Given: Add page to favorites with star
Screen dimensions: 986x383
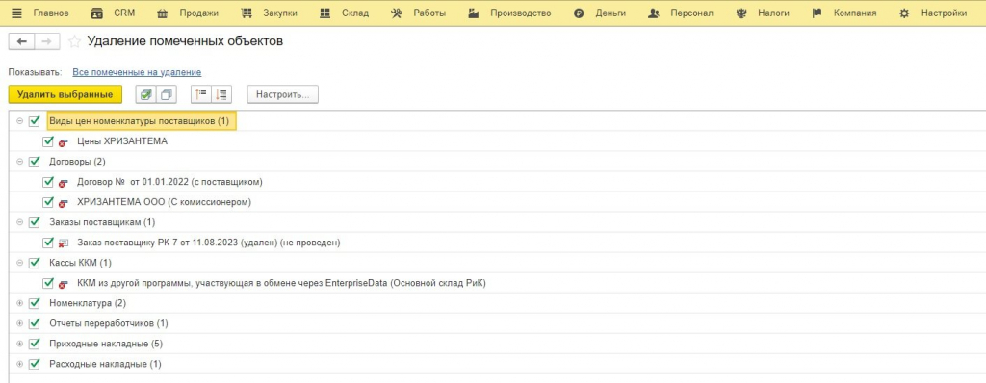Looking at the screenshot, I should 74,41.
